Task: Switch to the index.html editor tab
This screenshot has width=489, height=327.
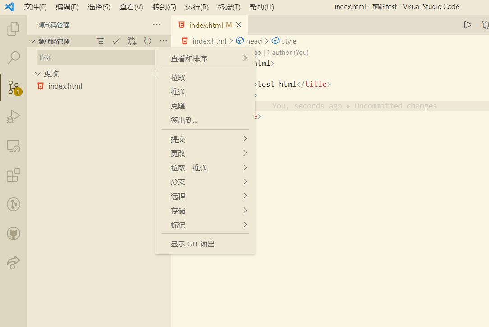Action: coord(207,25)
